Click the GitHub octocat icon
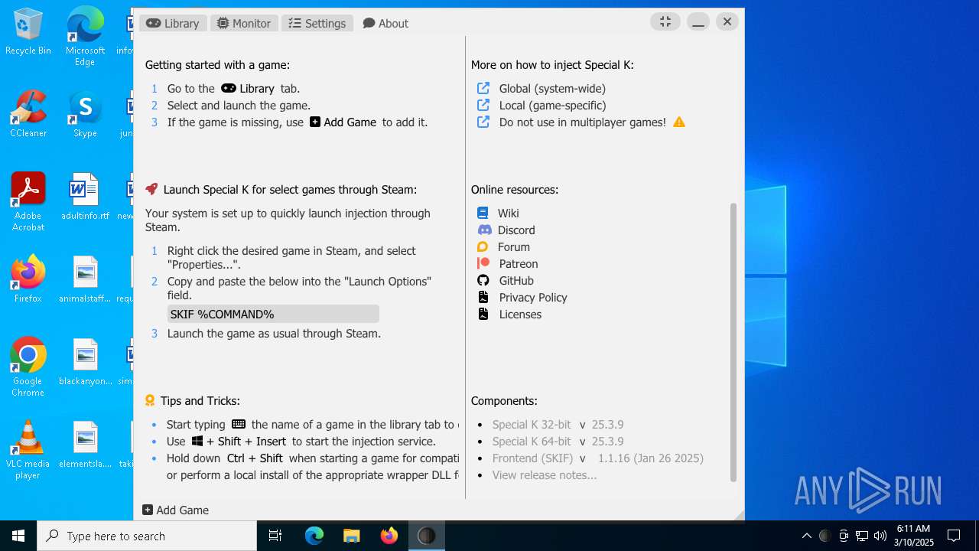979x551 pixels. pyautogui.click(x=483, y=281)
